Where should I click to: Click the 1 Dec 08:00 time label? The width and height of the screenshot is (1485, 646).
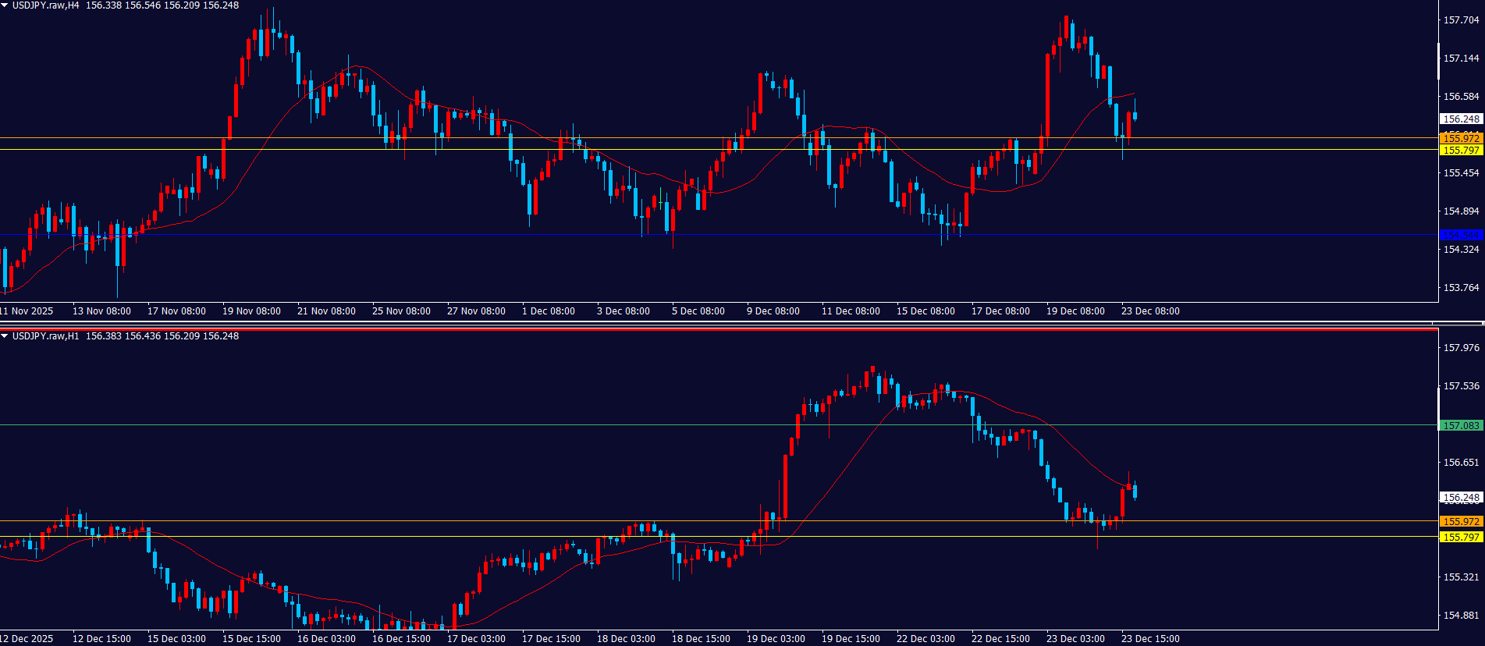549,311
